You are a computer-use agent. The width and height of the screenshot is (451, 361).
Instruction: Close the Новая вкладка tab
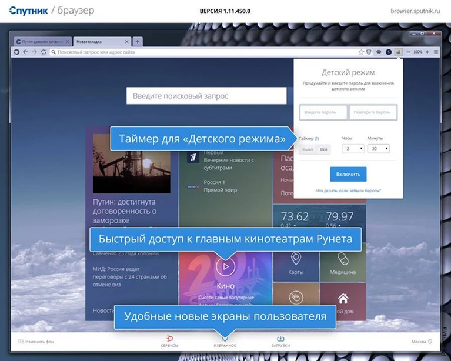(x=126, y=42)
